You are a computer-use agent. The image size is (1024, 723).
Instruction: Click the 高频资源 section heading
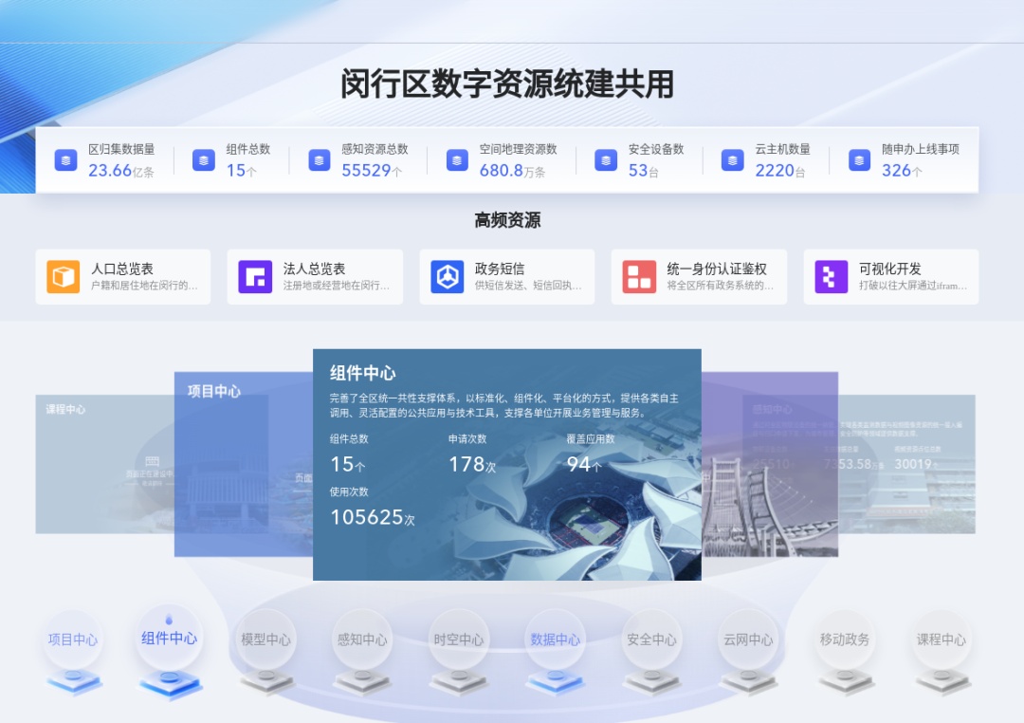507,220
